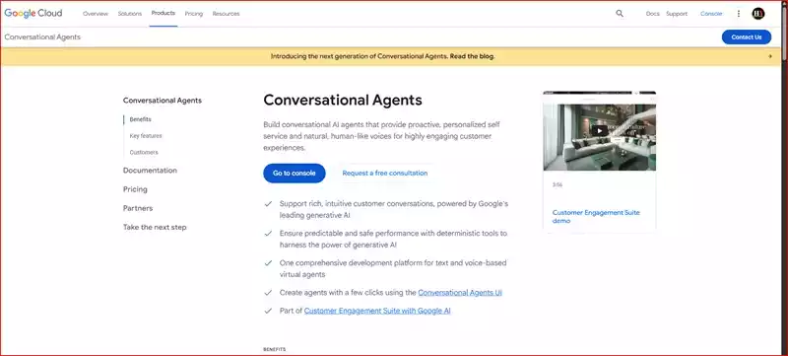Open the Partners sidebar item
This screenshot has height=356, width=788.
click(x=138, y=208)
